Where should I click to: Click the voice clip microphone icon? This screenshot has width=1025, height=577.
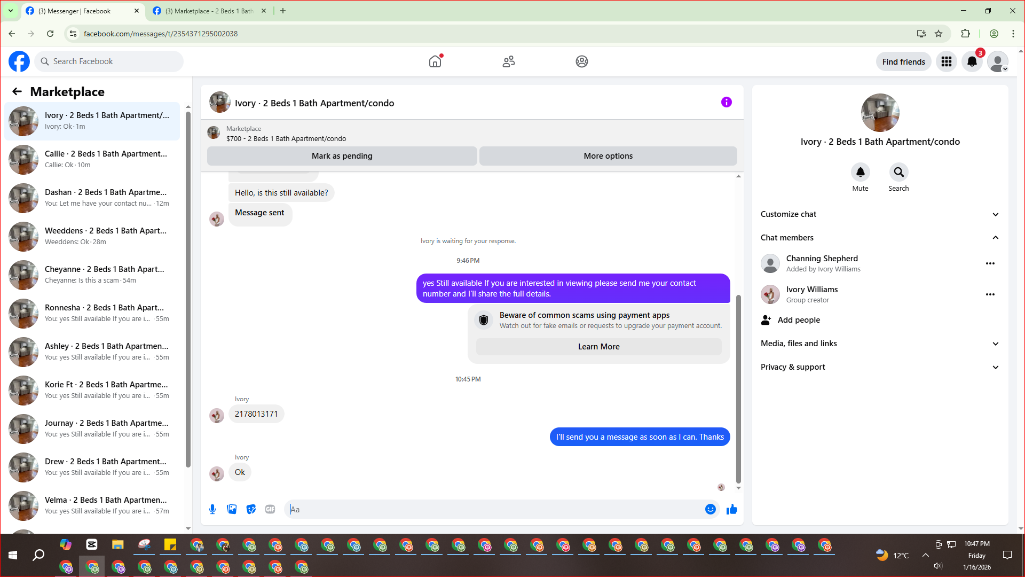pyautogui.click(x=212, y=509)
